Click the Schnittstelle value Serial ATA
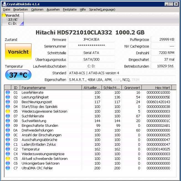 tap(91, 53)
